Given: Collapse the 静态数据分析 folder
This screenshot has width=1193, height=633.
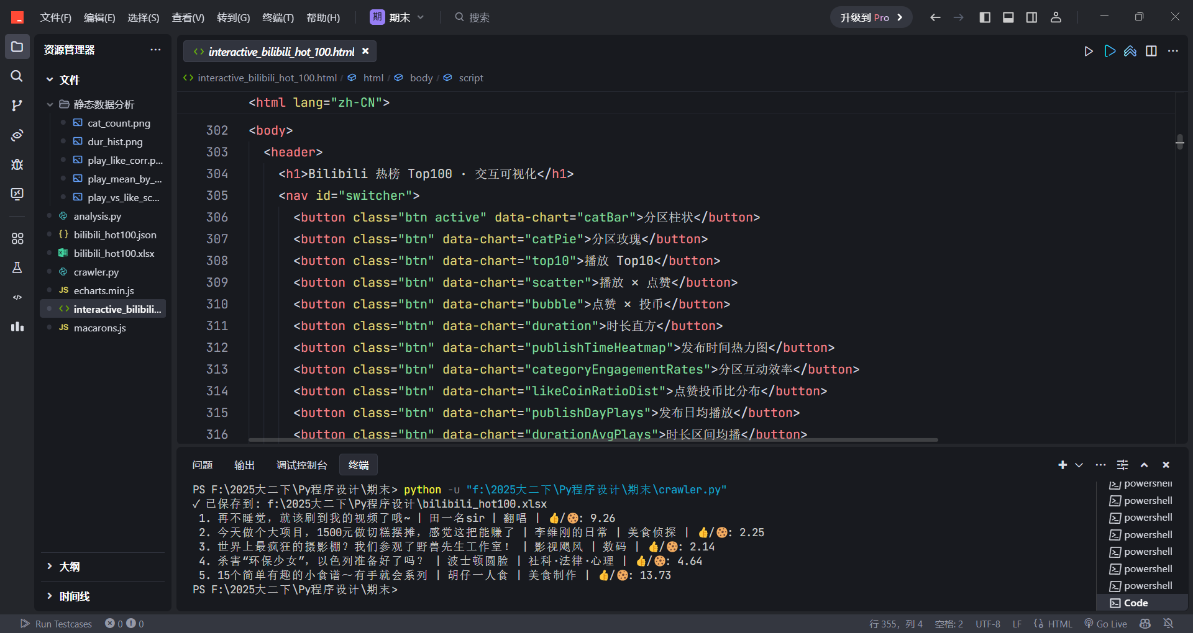Looking at the screenshot, I should pos(103,104).
